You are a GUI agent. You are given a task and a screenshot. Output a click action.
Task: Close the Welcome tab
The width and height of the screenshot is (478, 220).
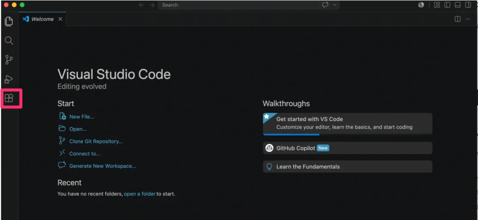click(x=60, y=19)
